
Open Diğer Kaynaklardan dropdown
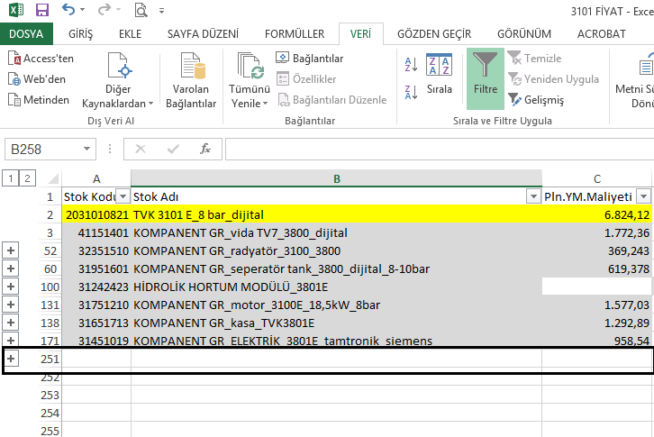click(118, 80)
